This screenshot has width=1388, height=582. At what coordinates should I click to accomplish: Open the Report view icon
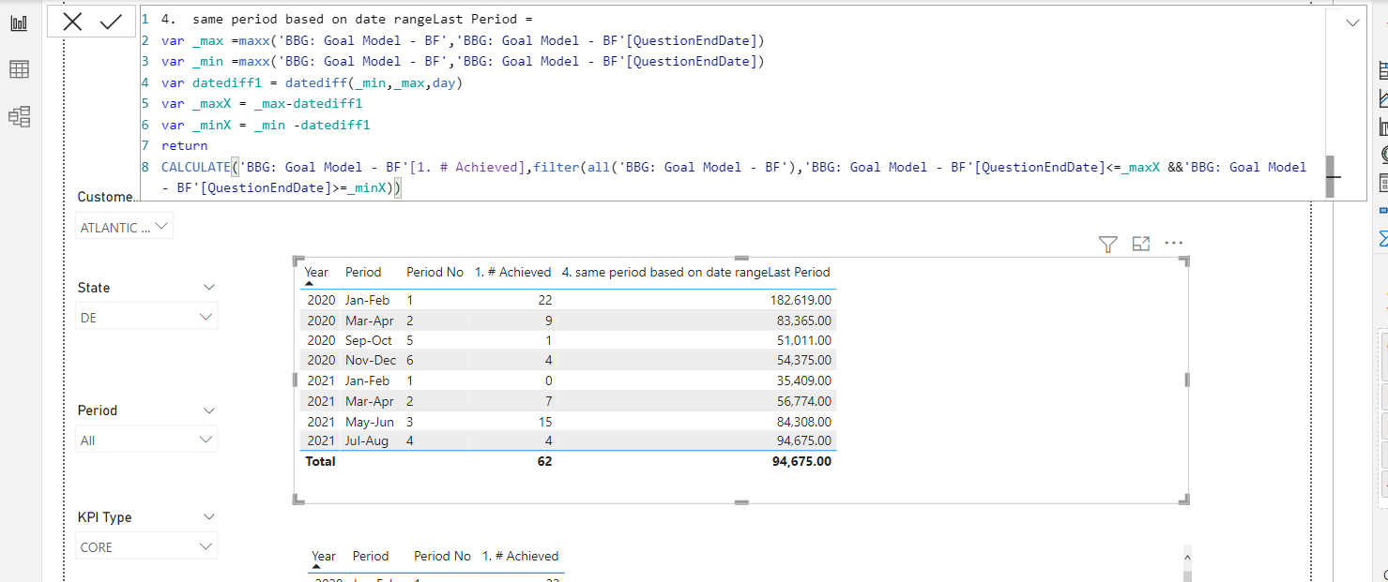19,23
